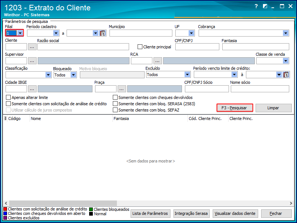Sort by Fantasia column header
The width and height of the screenshot is (297, 223).
point(150,119)
